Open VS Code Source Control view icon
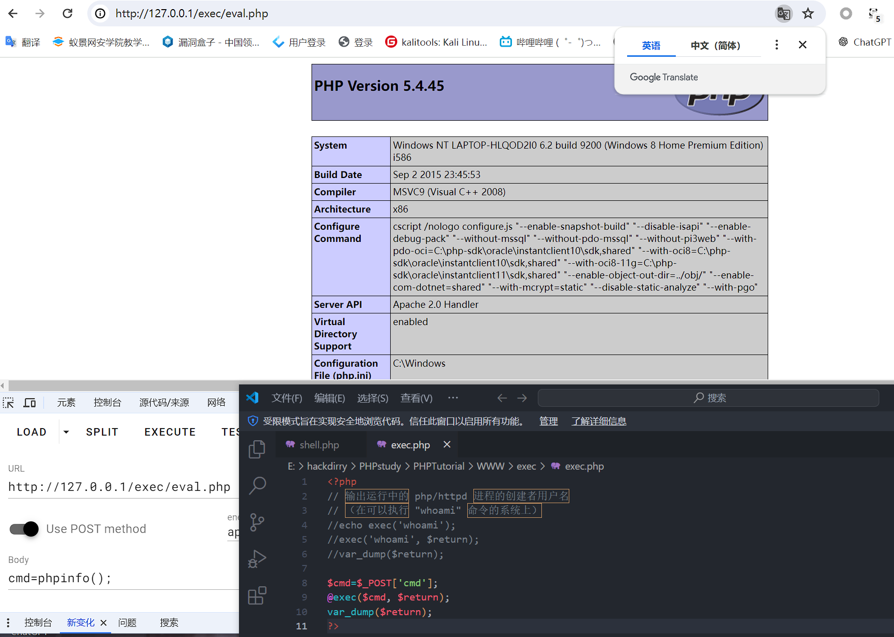 [257, 522]
